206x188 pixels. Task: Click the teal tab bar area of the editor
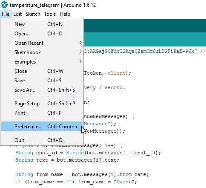coord(145,39)
